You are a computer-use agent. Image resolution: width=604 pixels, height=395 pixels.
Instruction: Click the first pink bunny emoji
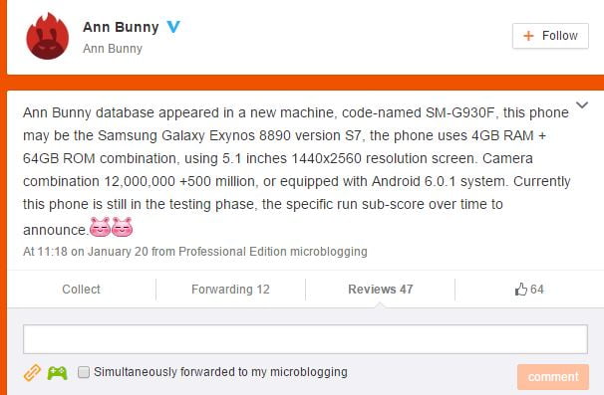(x=100, y=227)
